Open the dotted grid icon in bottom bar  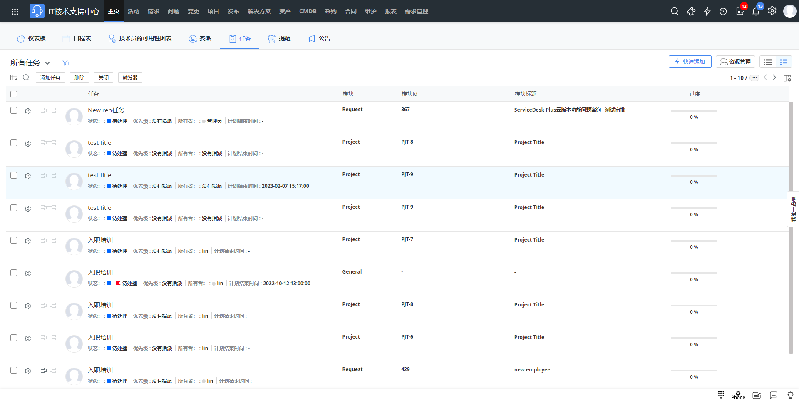click(721, 394)
